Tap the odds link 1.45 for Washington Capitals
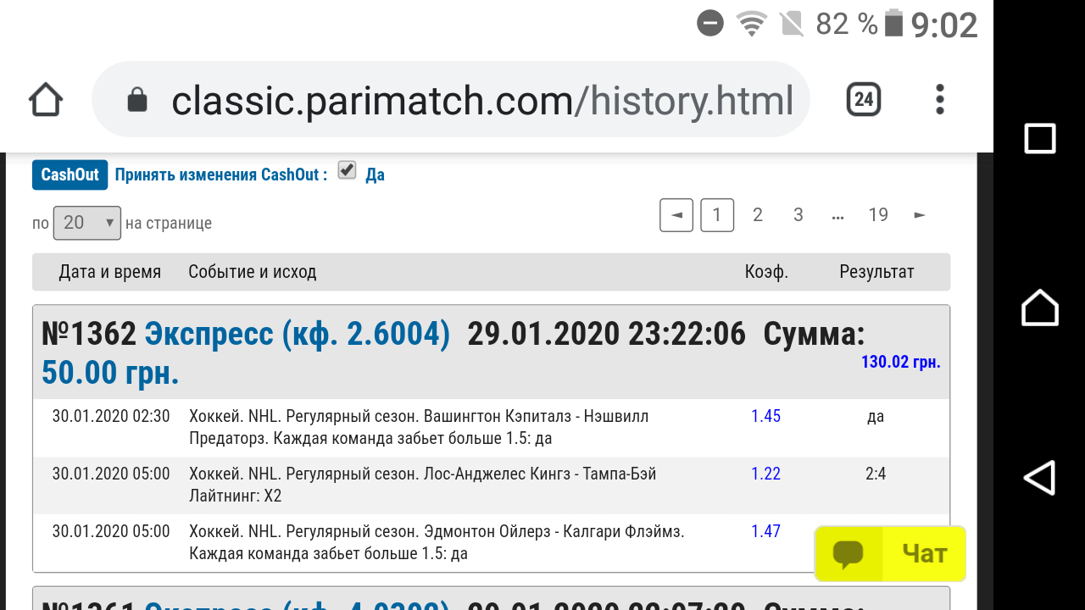The height and width of the screenshot is (610, 1085). click(765, 416)
